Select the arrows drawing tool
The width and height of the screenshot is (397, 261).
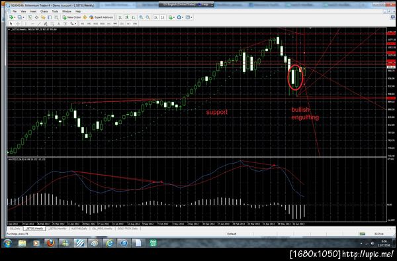[x=72, y=24]
